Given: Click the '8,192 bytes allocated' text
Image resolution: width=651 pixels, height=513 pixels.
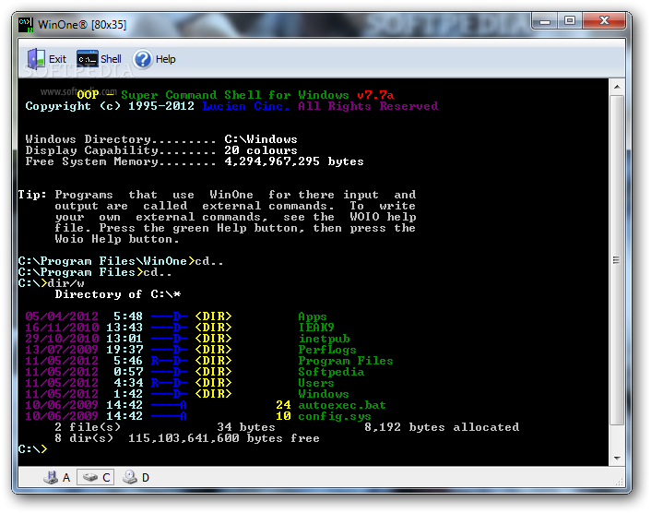Looking at the screenshot, I should pos(442,427).
